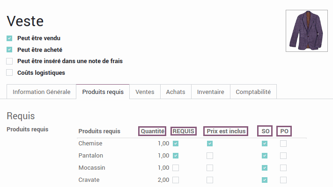The height and width of the screenshot is (187, 333).
Task: Select the Produits requis tab
Action: click(103, 92)
